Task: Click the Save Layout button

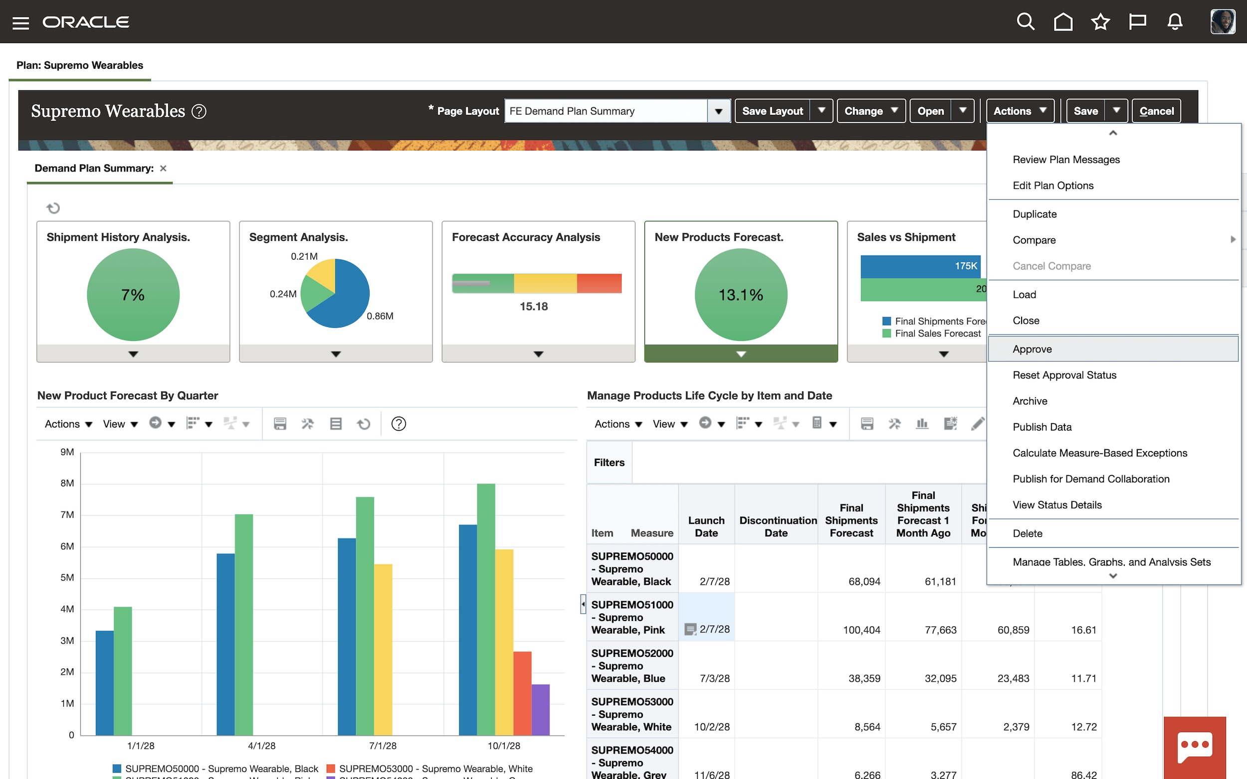Action: (772, 110)
